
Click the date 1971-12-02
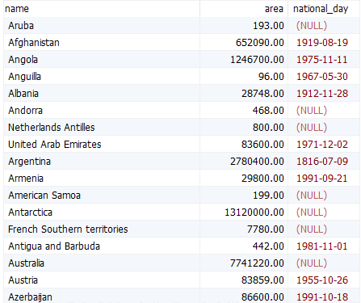(322, 145)
